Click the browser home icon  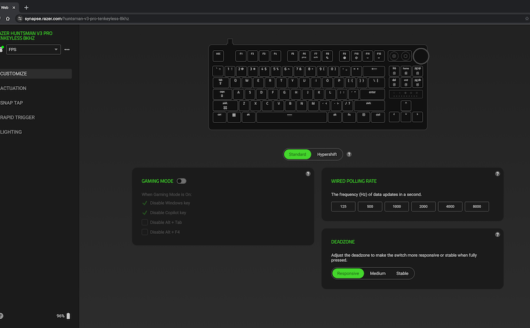tap(8, 19)
